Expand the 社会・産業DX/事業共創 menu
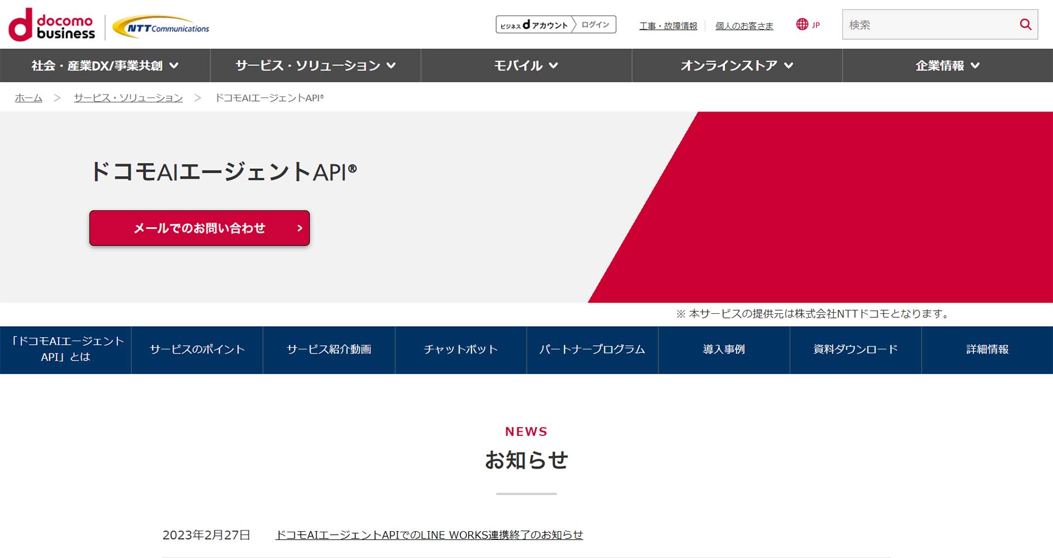The image size is (1053, 558). click(105, 65)
